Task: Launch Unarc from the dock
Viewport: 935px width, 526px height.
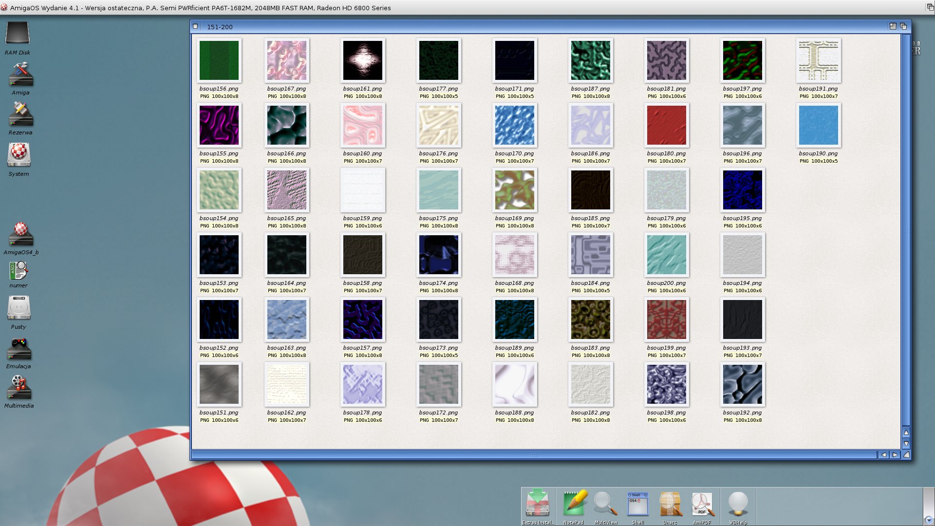Action: (670, 504)
